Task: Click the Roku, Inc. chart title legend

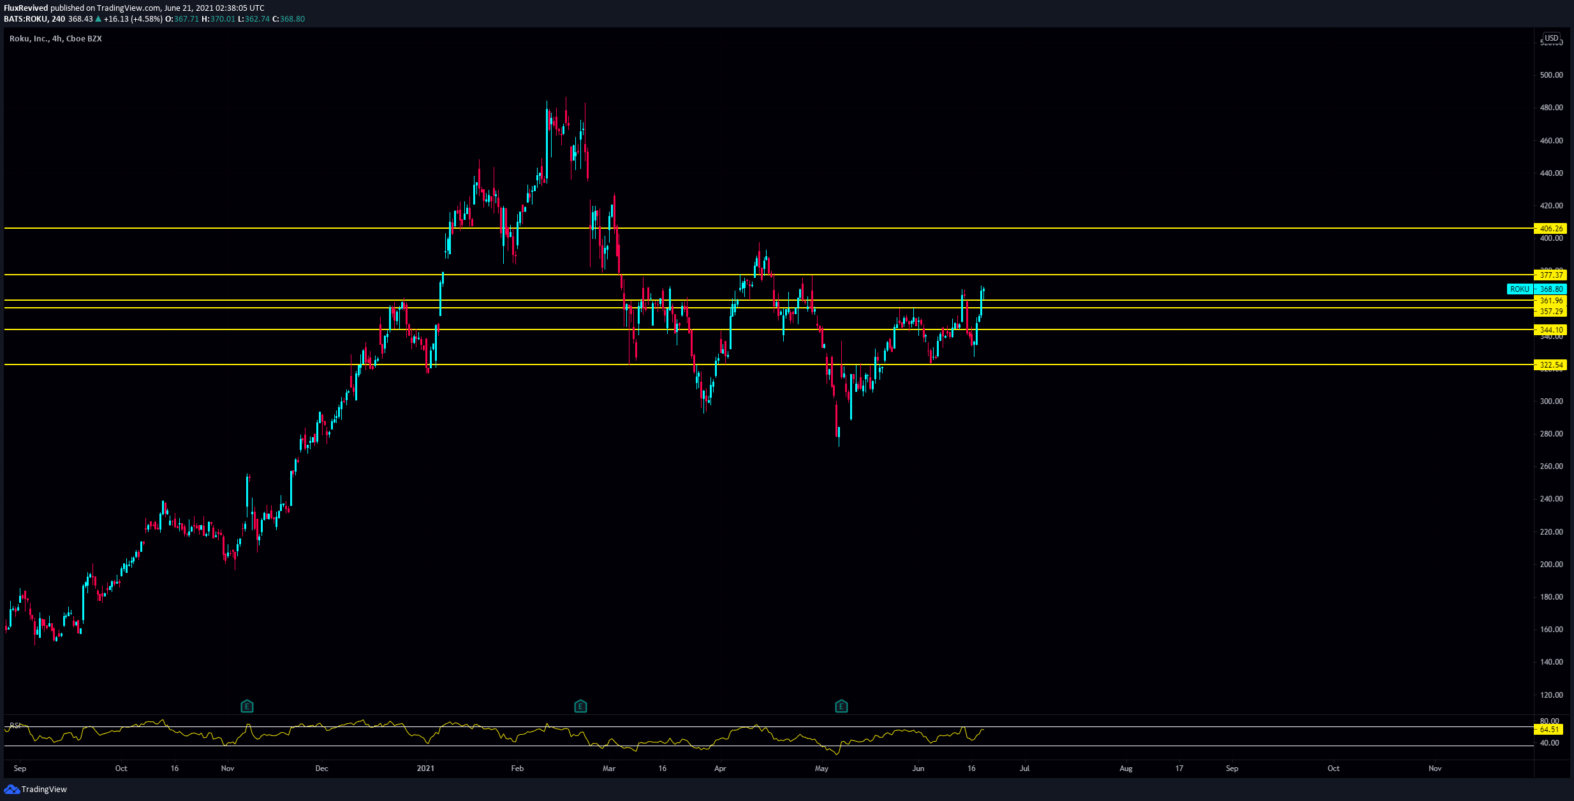Action: coord(55,39)
